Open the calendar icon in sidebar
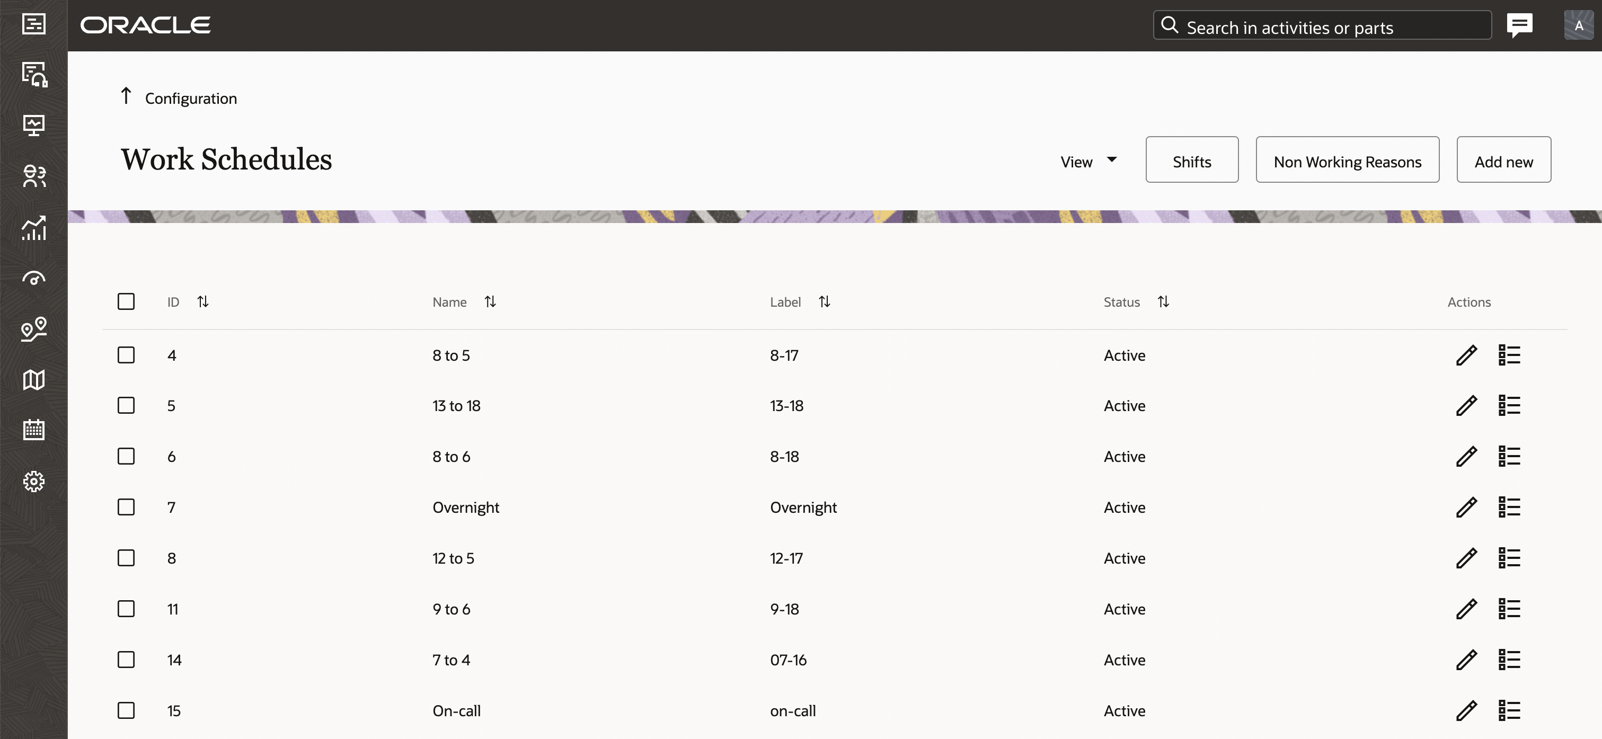The width and height of the screenshot is (1602, 739). (x=33, y=430)
